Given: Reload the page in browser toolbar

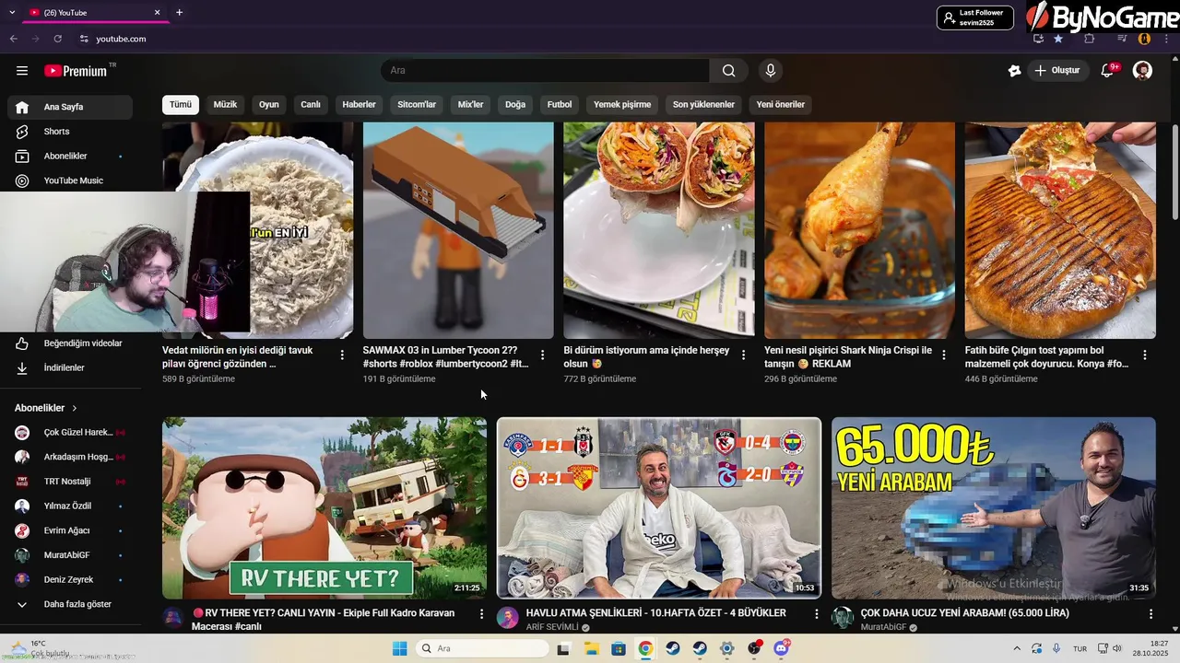Looking at the screenshot, I should pyautogui.click(x=58, y=39).
